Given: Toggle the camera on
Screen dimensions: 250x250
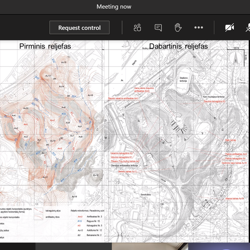Looking at the screenshot, I should tap(230, 27).
